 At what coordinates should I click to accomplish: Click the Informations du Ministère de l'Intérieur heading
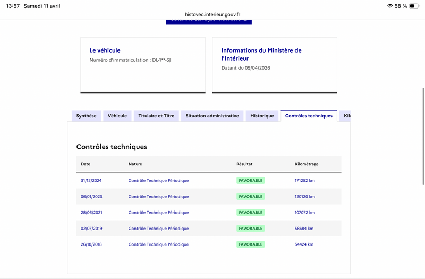click(261, 54)
